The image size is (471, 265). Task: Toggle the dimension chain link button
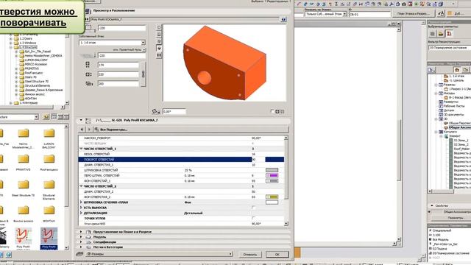click(x=143, y=74)
